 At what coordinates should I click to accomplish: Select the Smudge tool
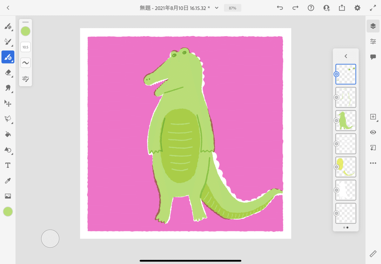click(x=8, y=88)
